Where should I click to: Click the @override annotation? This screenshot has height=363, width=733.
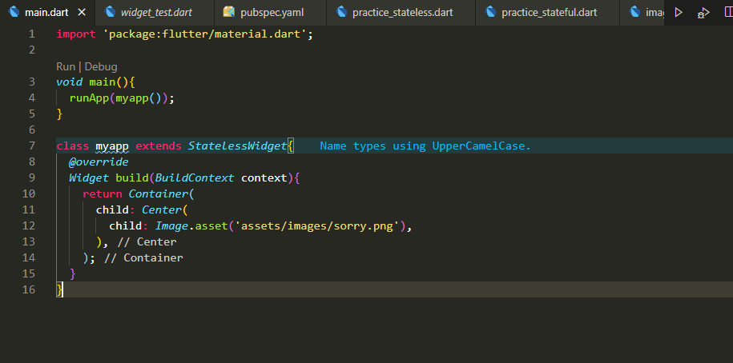(x=98, y=162)
